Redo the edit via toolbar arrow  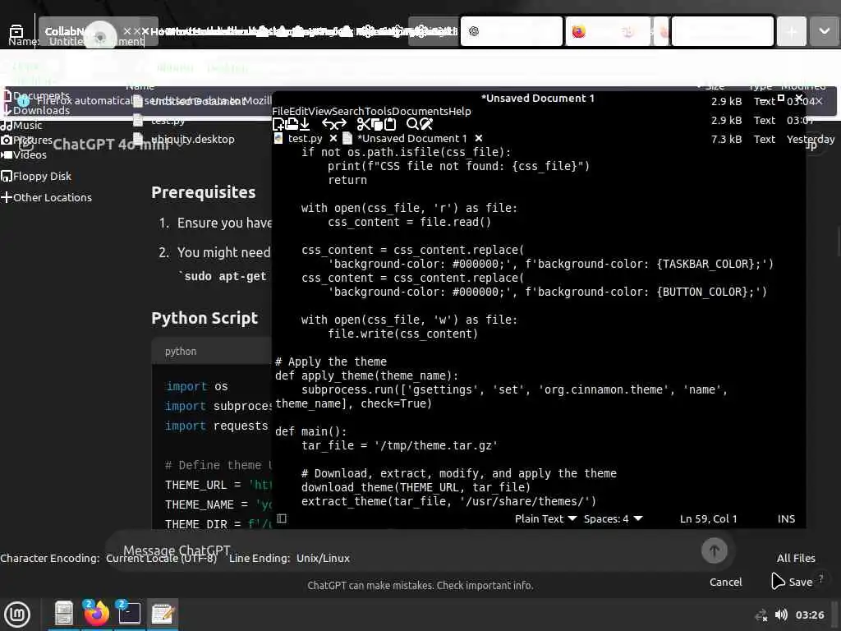tap(341, 125)
